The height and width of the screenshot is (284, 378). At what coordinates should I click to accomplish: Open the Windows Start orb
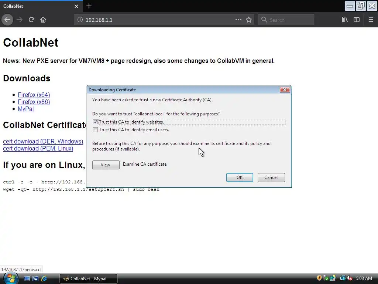coord(11,278)
